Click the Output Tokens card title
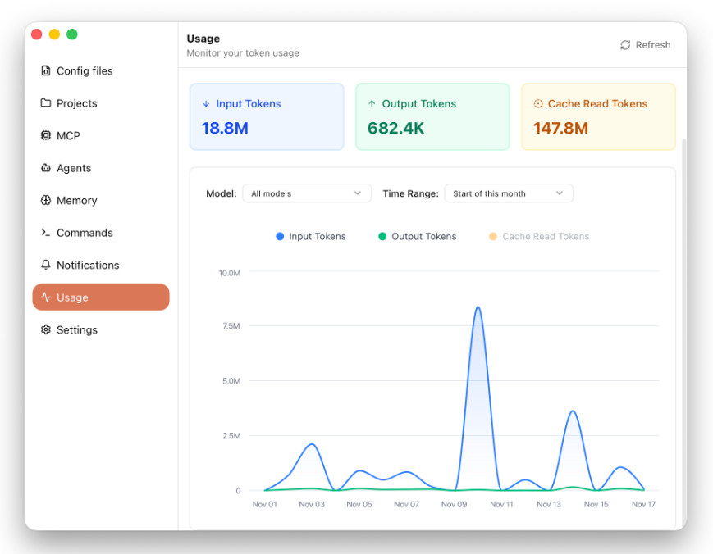 pyautogui.click(x=418, y=103)
